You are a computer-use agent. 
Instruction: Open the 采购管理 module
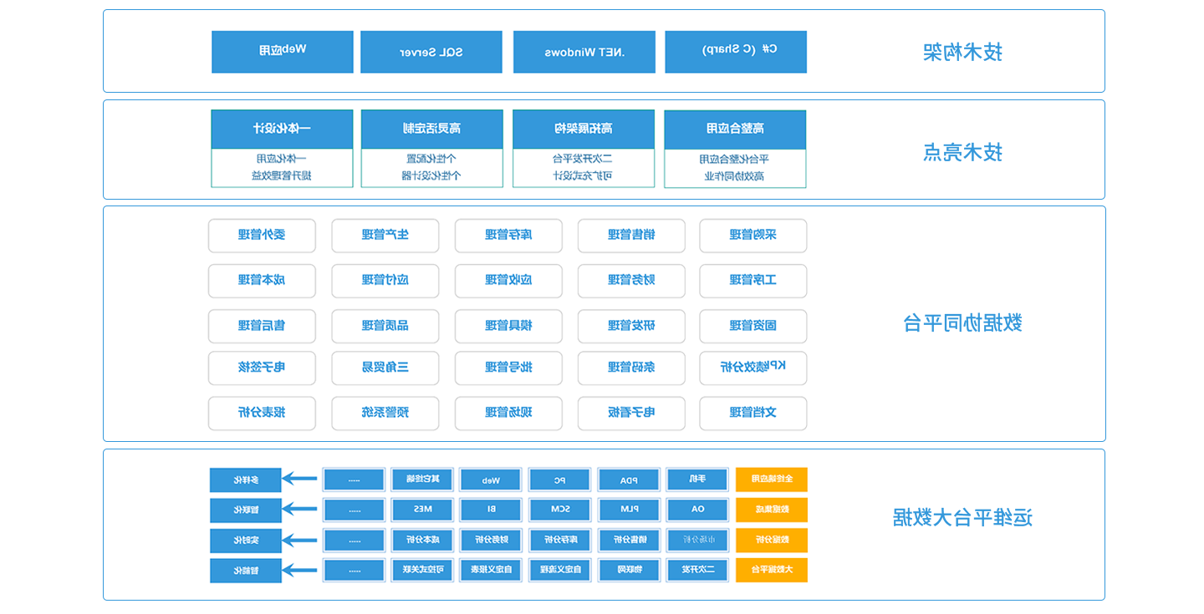pyautogui.click(x=753, y=236)
